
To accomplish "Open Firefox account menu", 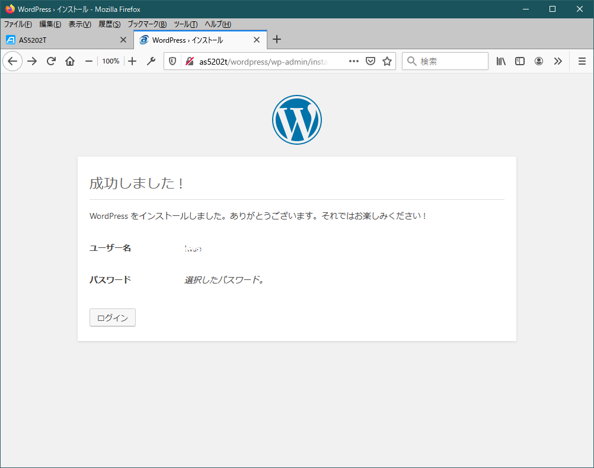I will [539, 61].
